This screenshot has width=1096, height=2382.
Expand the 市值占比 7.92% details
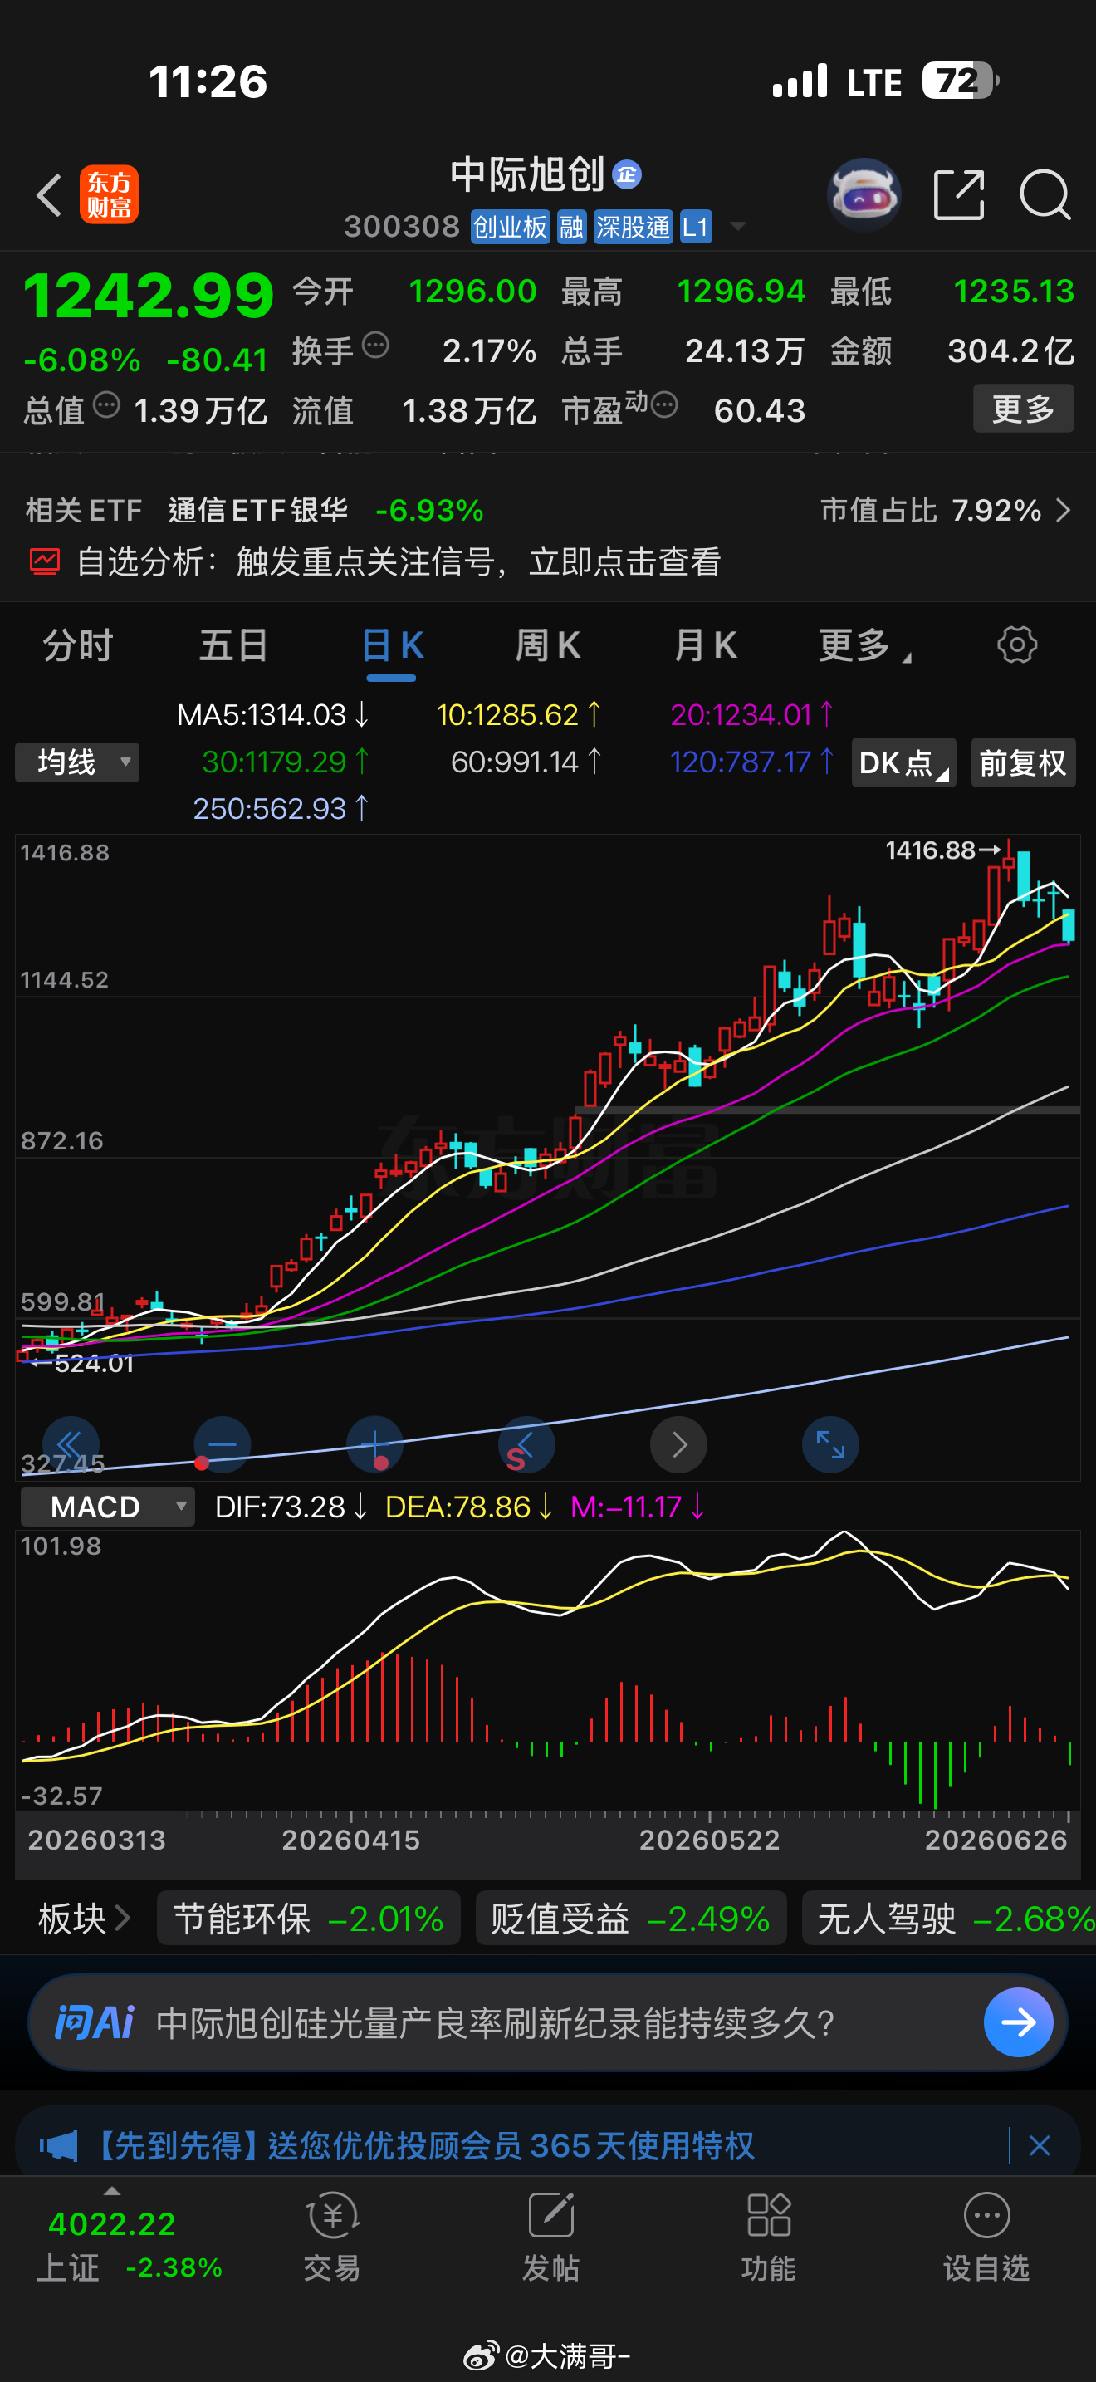pyautogui.click(x=946, y=509)
